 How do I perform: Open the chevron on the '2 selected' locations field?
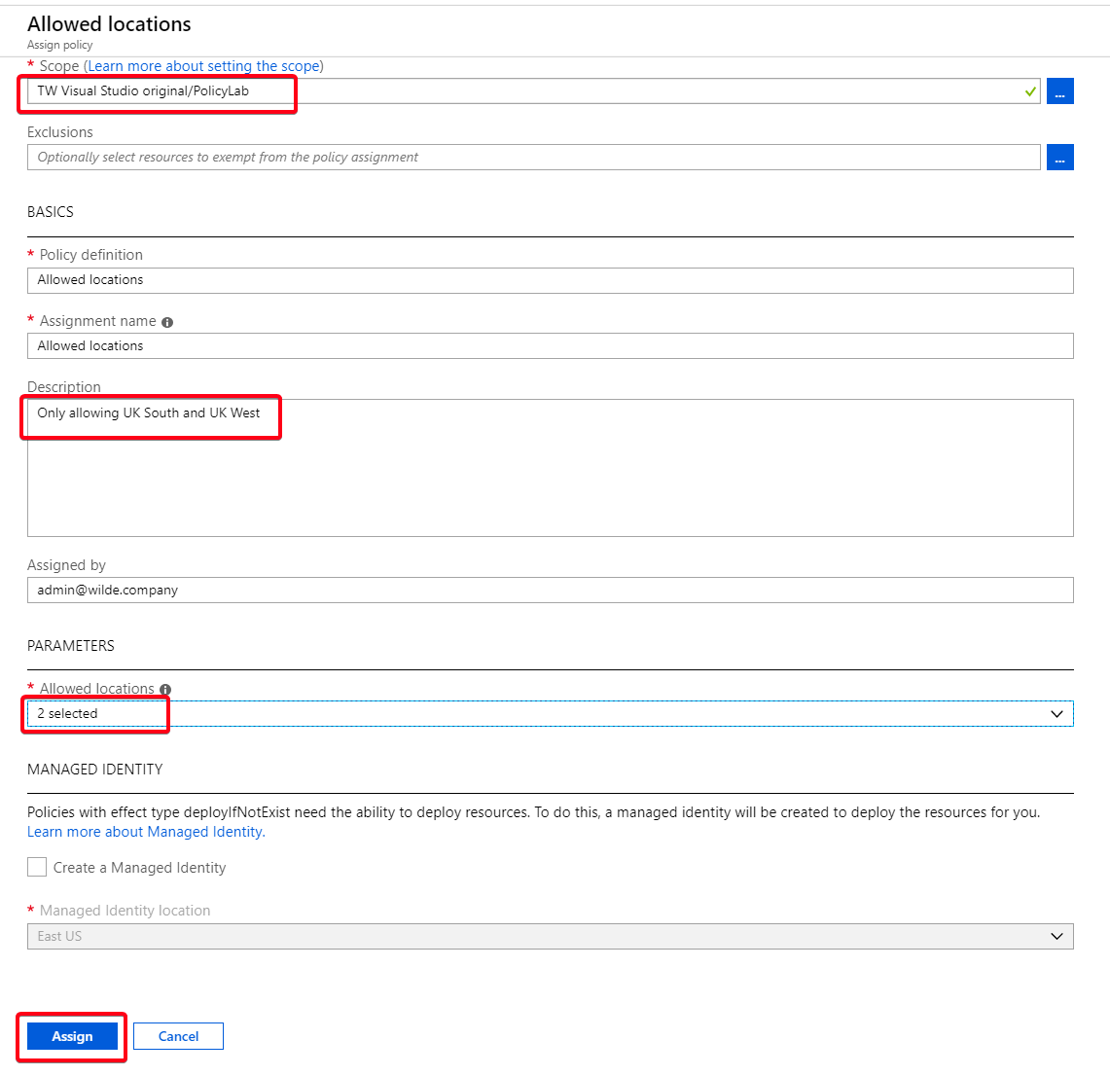pos(1056,713)
